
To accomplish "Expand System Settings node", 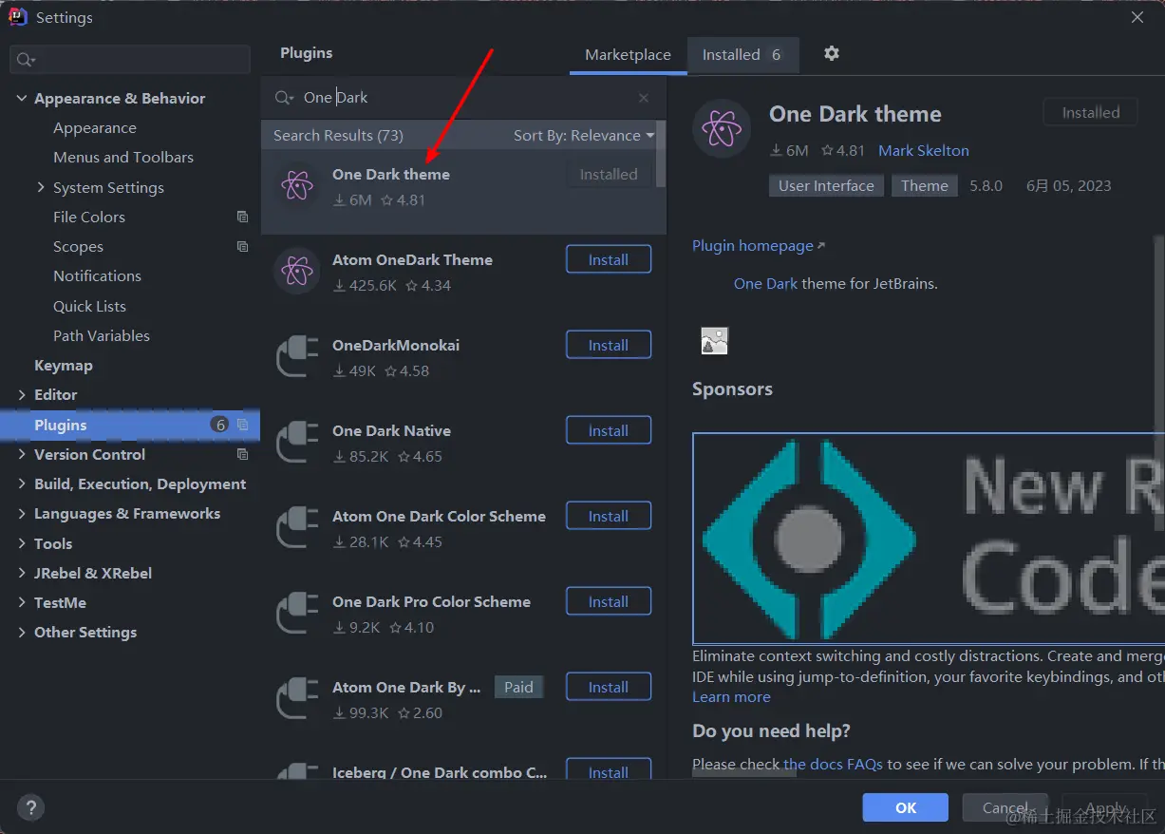I will pos(41,187).
